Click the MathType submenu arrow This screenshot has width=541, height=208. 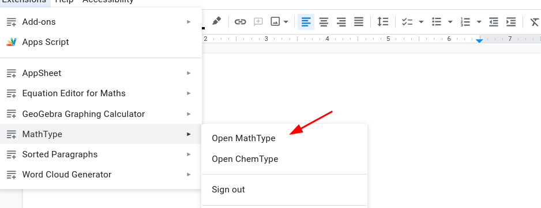[189, 134]
